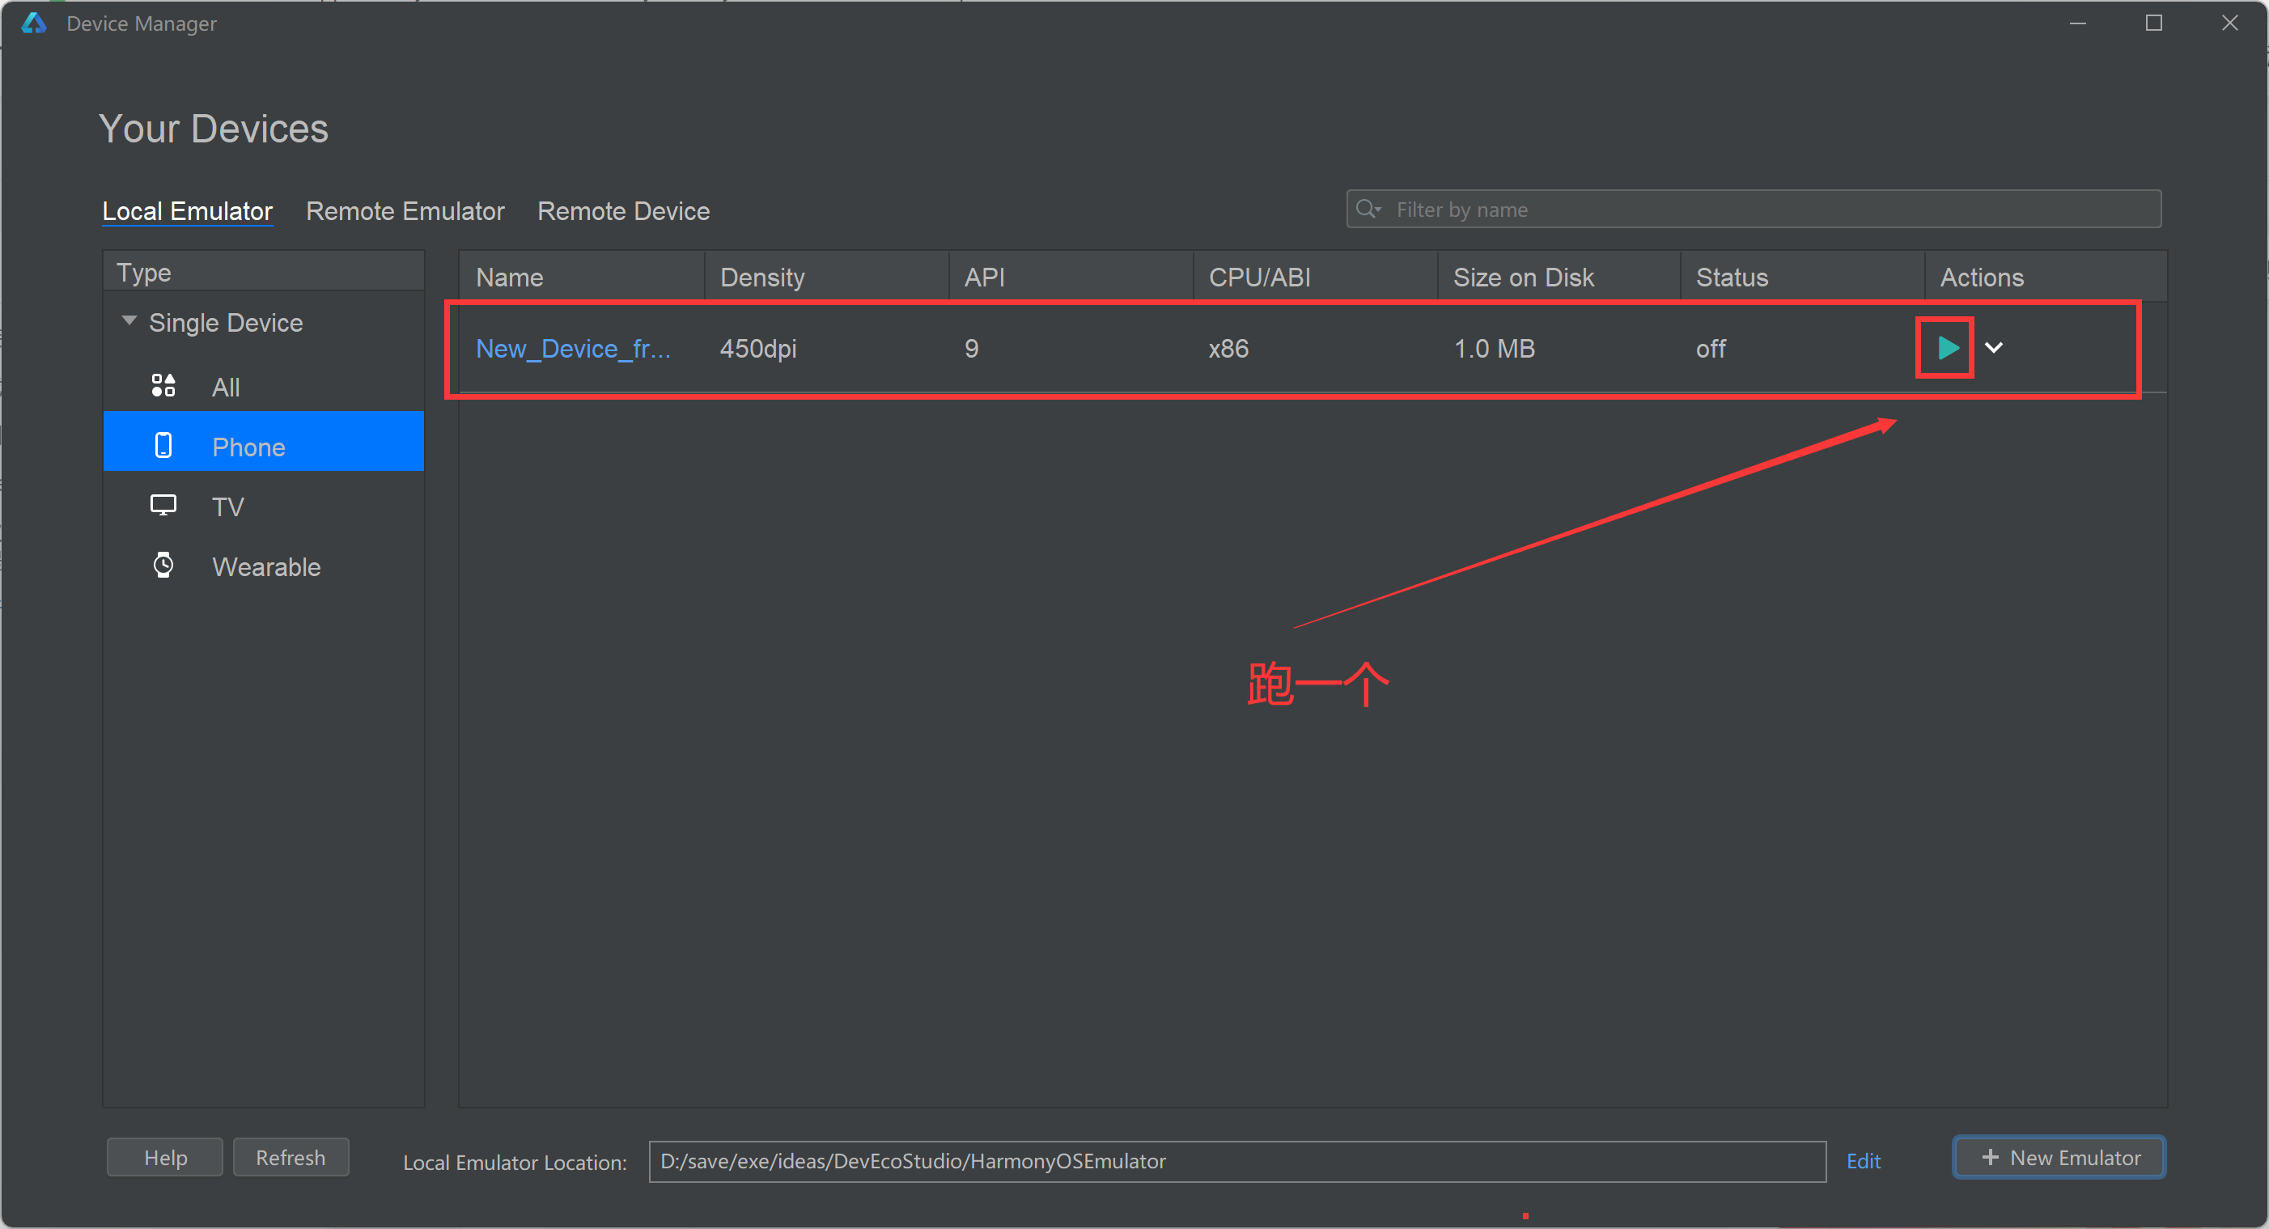This screenshot has width=2269, height=1229.
Task: Click Edit link for emulator location
Action: coord(1863,1161)
